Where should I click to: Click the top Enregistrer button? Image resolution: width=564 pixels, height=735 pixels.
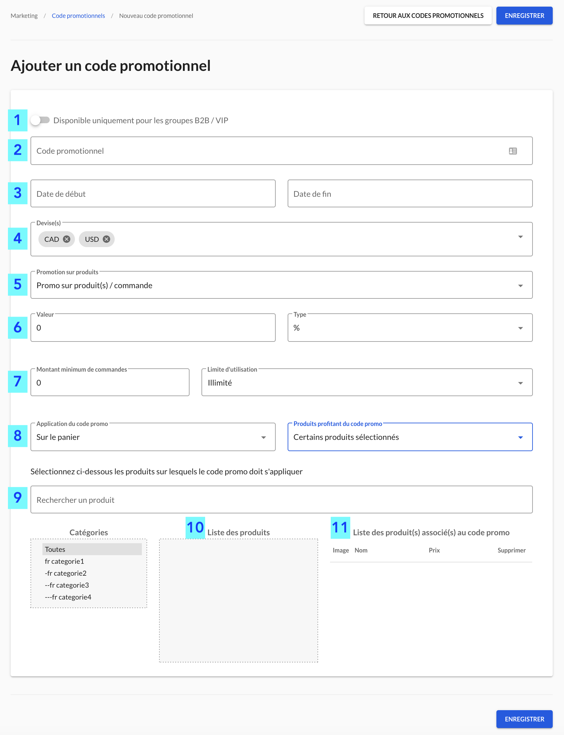[x=524, y=16]
